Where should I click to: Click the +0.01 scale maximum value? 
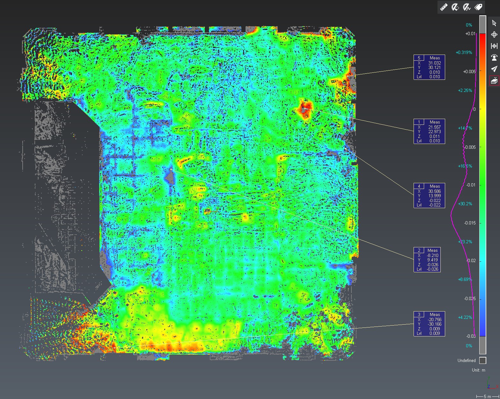(x=470, y=34)
